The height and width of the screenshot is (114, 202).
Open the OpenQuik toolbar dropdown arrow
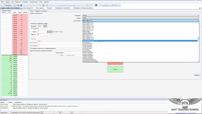[x=15, y=5]
